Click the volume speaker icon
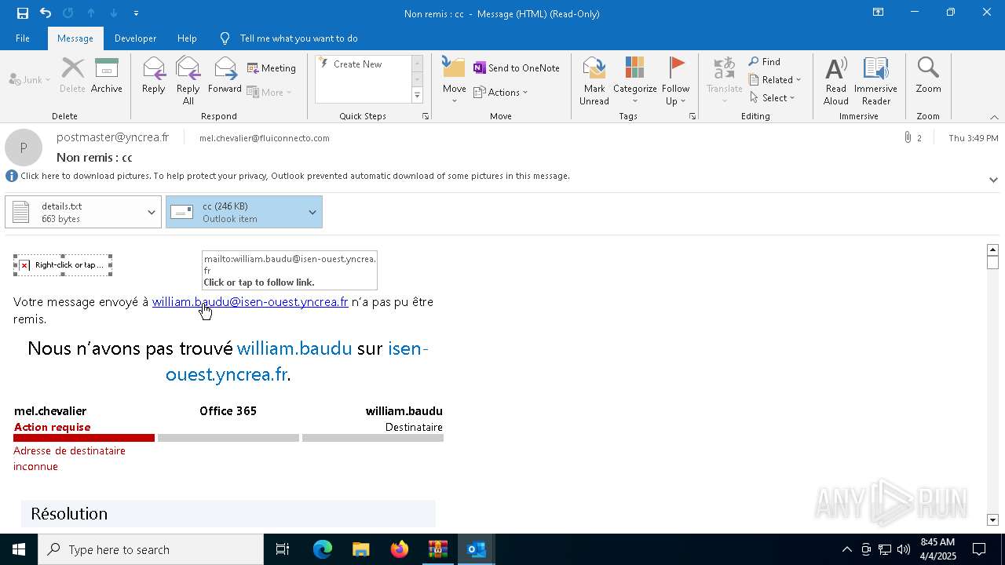Viewport: 1005px width, 565px height. click(903, 549)
